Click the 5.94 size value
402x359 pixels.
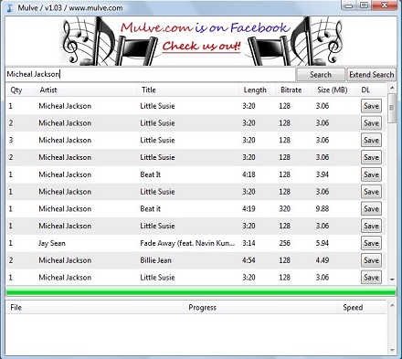(x=323, y=243)
